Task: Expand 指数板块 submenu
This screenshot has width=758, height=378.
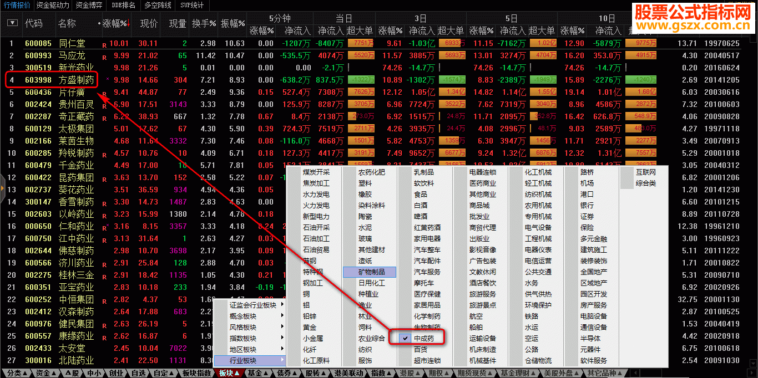Action: pyautogui.click(x=250, y=338)
